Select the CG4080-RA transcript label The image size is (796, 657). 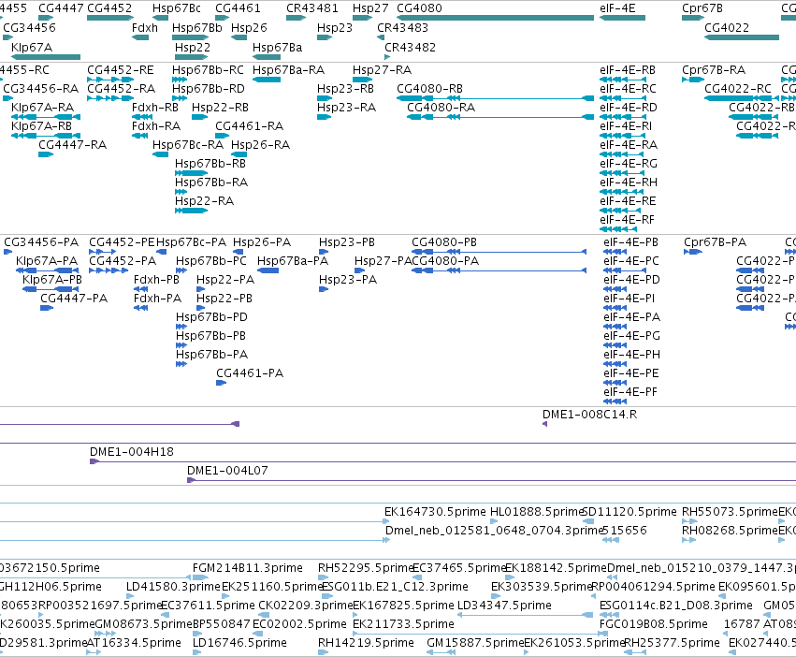[x=441, y=108]
